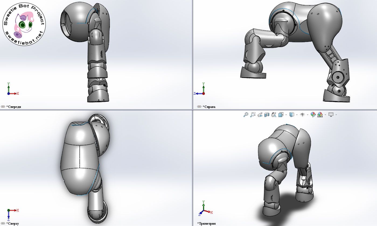Click the View Settings monitor icon
Image resolution: width=377 pixels, height=226 pixels.
tap(331, 115)
